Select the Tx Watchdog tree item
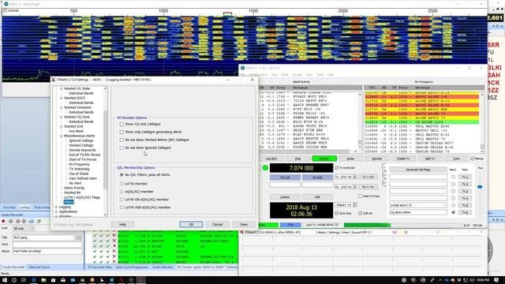 pyautogui.click(x=79, y=169)
